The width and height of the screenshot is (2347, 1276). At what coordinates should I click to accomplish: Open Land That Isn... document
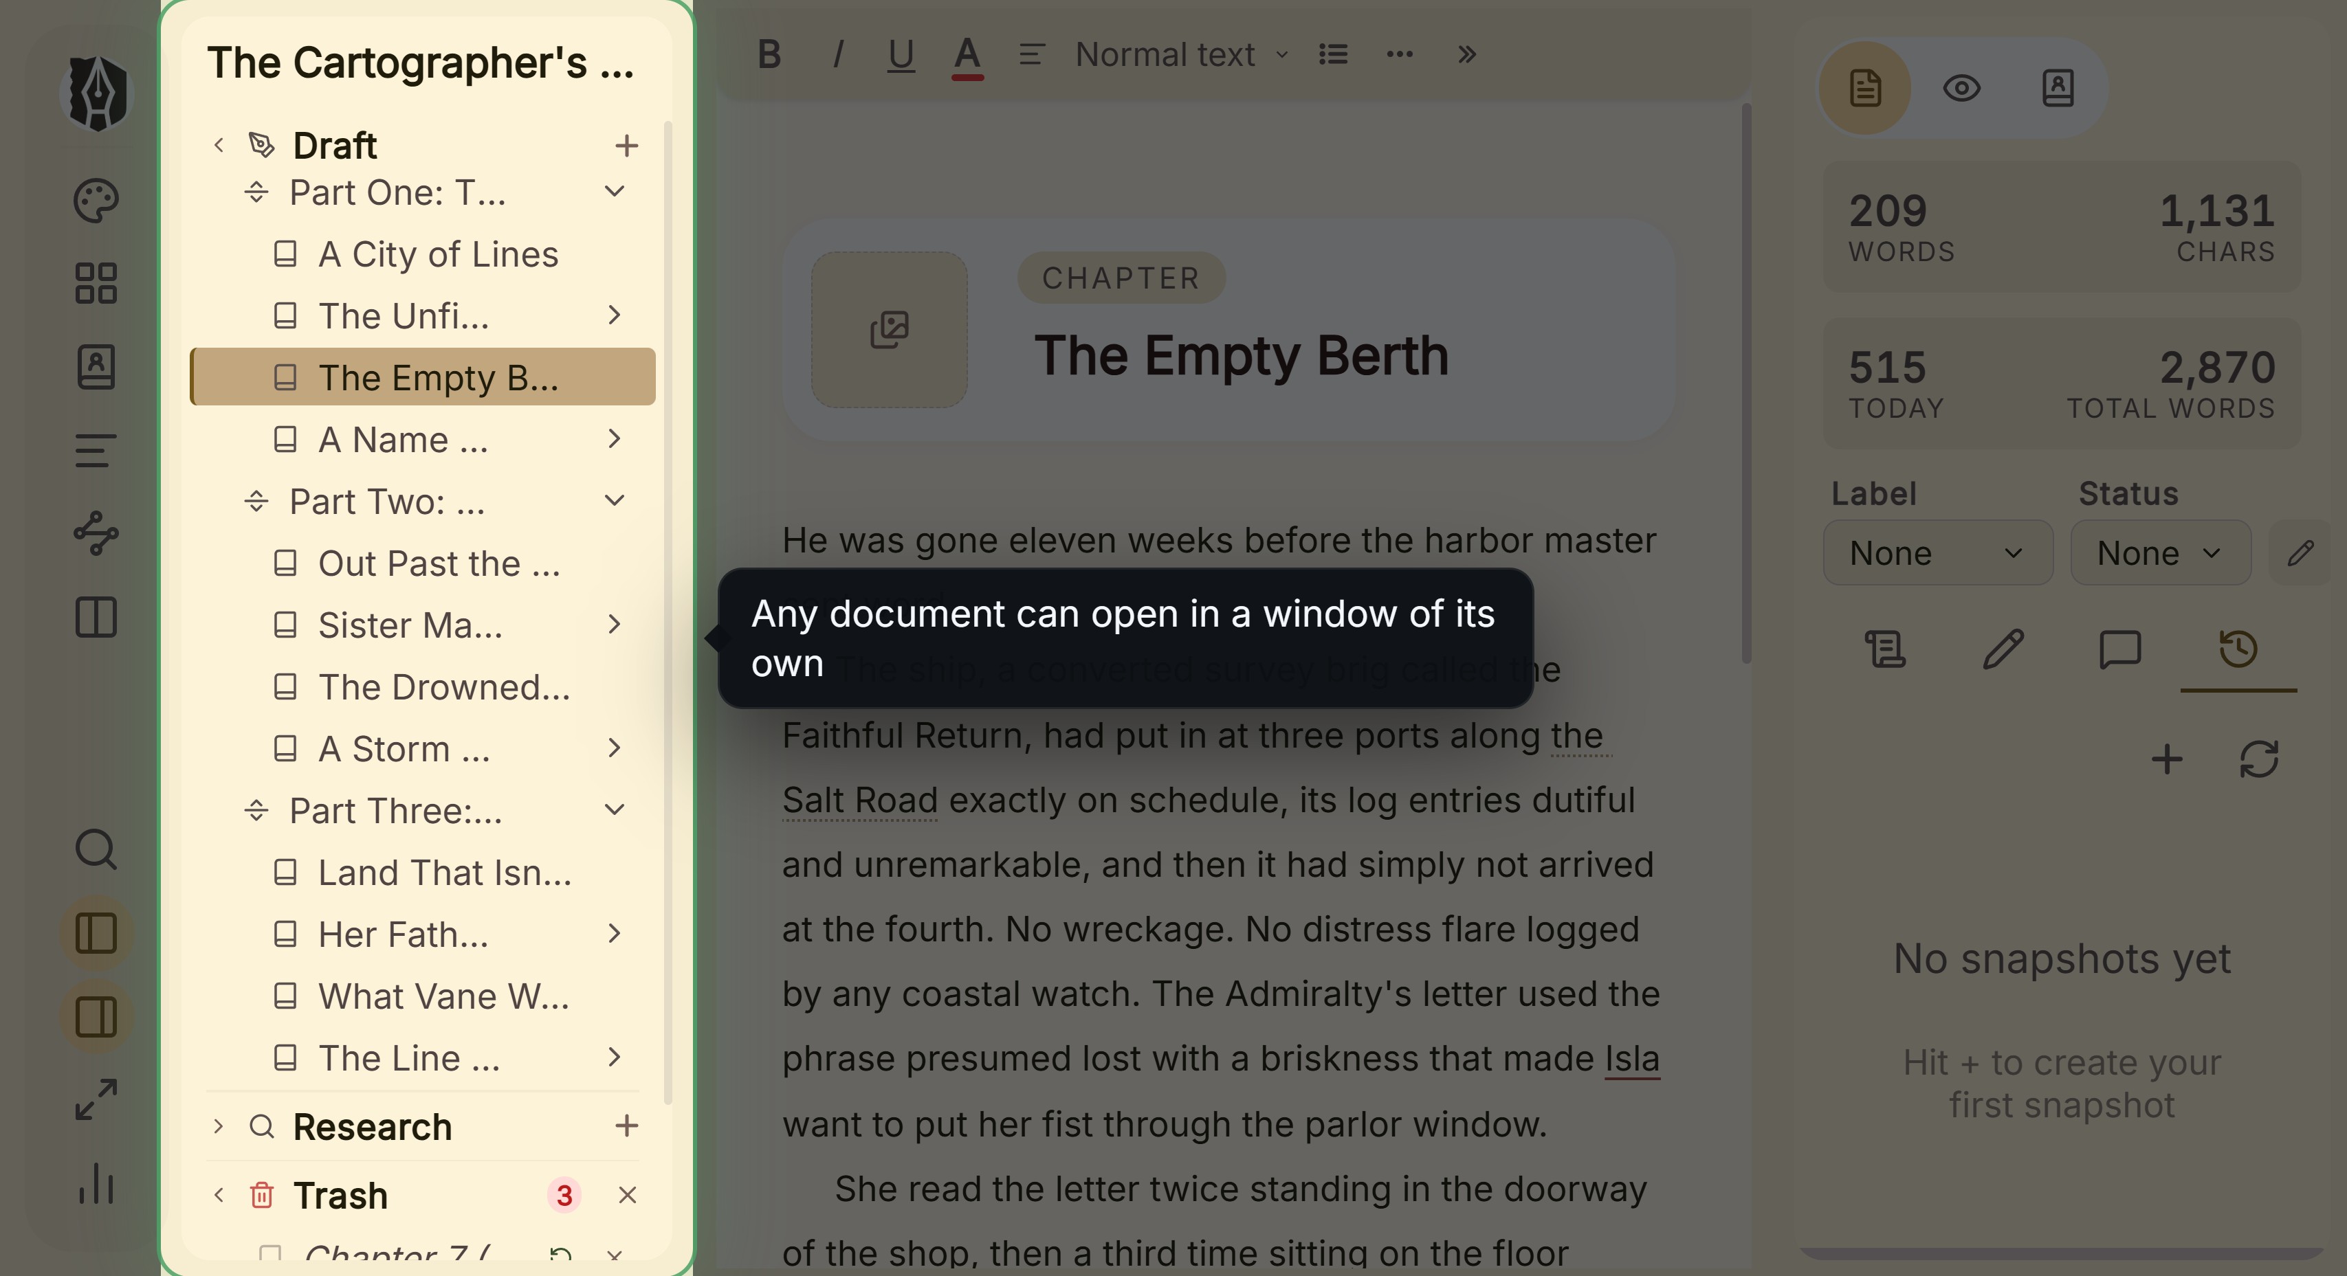(x=423, y=871)
